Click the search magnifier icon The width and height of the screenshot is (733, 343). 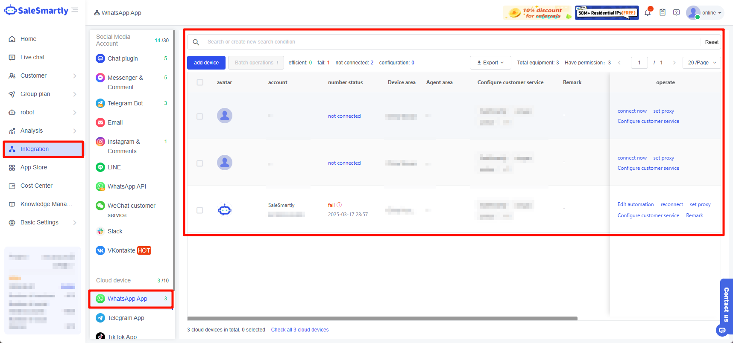(x=196, y=42)
